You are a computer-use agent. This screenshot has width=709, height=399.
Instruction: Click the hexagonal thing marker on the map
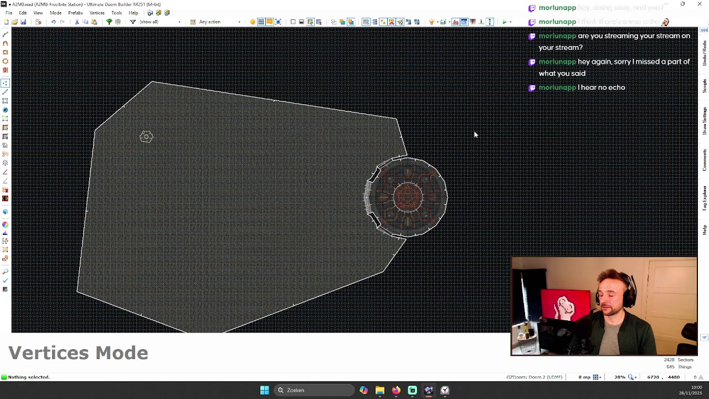(146, 137)
